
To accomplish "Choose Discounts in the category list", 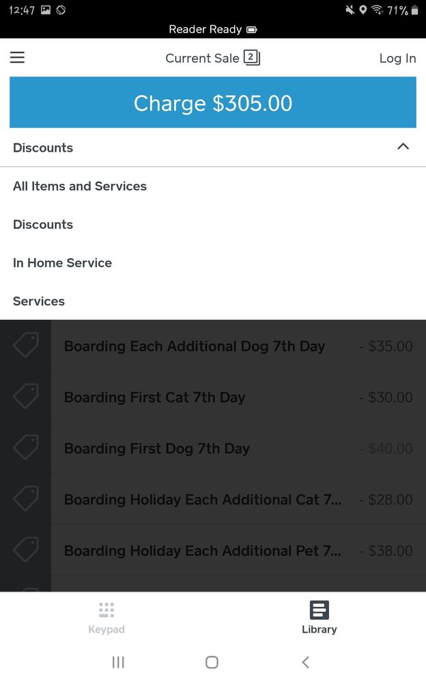I will 43,224.
